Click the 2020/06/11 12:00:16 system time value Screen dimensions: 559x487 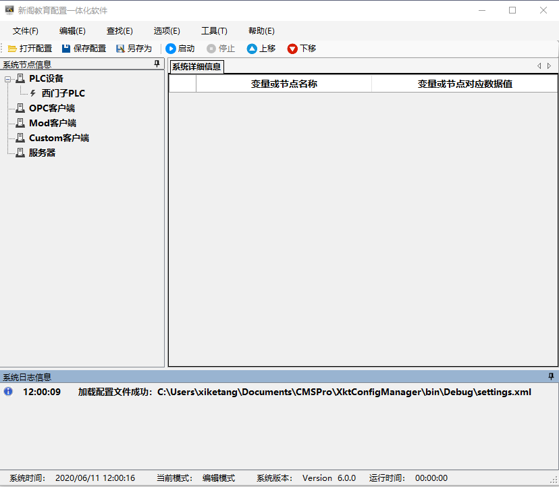coord(95,478)
